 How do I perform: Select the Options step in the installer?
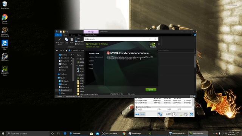pyautogui.click(x=92, y=61)
